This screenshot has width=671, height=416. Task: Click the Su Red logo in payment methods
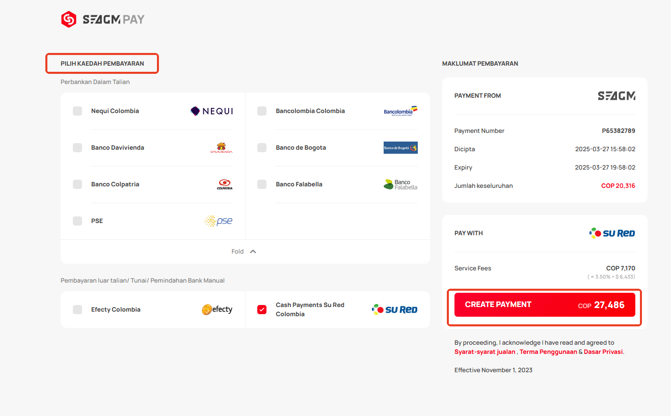395,310
